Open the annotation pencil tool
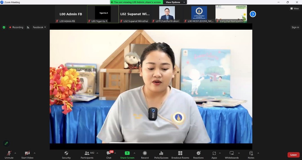The height and width of the screenshot is (160, 302). tap(6, 143)
